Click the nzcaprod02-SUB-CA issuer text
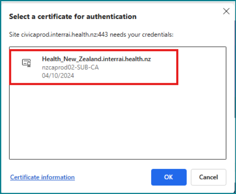This screenshot has width=236, height=194. (x=70, y=67)
